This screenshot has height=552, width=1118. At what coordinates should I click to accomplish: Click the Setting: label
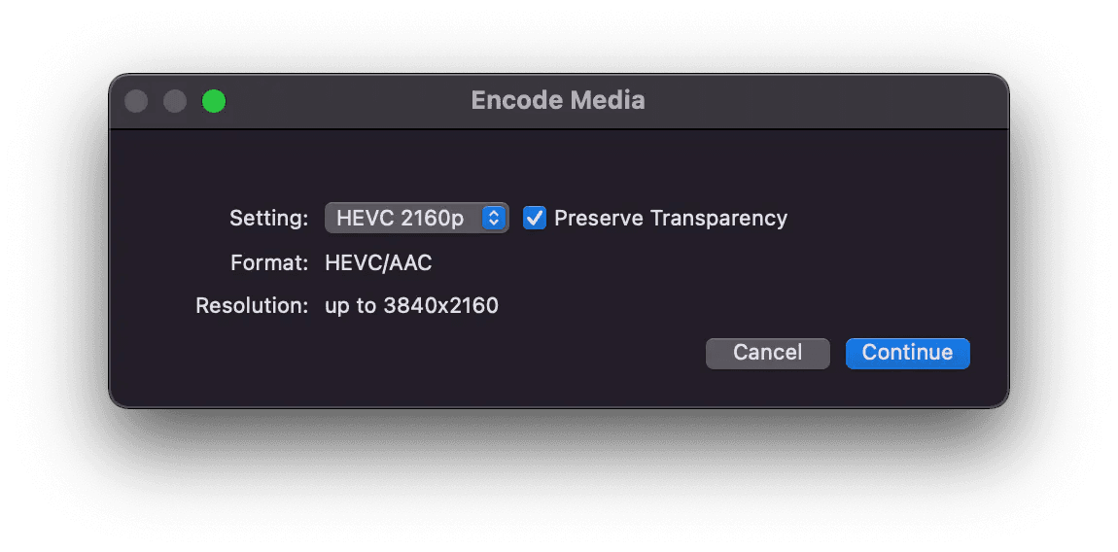click(x=268, y=218)
